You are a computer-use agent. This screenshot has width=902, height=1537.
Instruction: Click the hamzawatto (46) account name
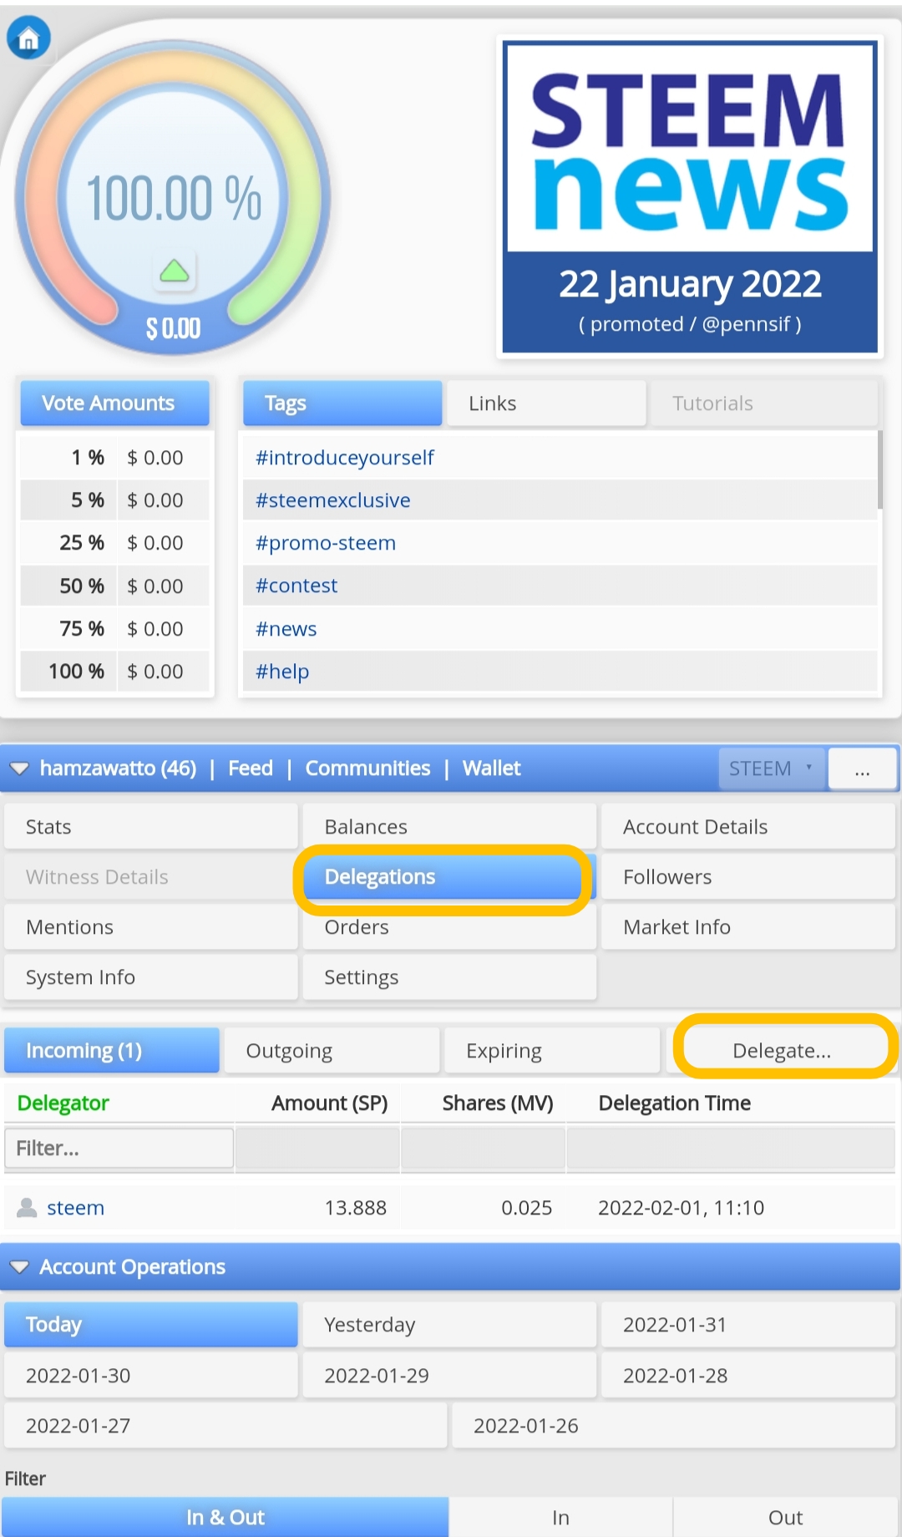(x=119, y=768)
